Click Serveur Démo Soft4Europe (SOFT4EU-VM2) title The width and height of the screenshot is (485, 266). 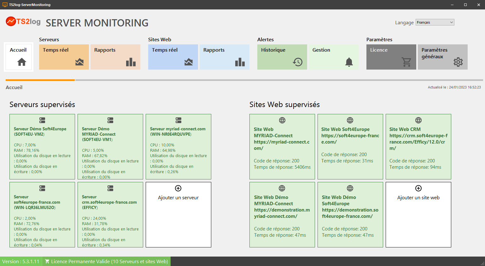click(x=40, y=132)
